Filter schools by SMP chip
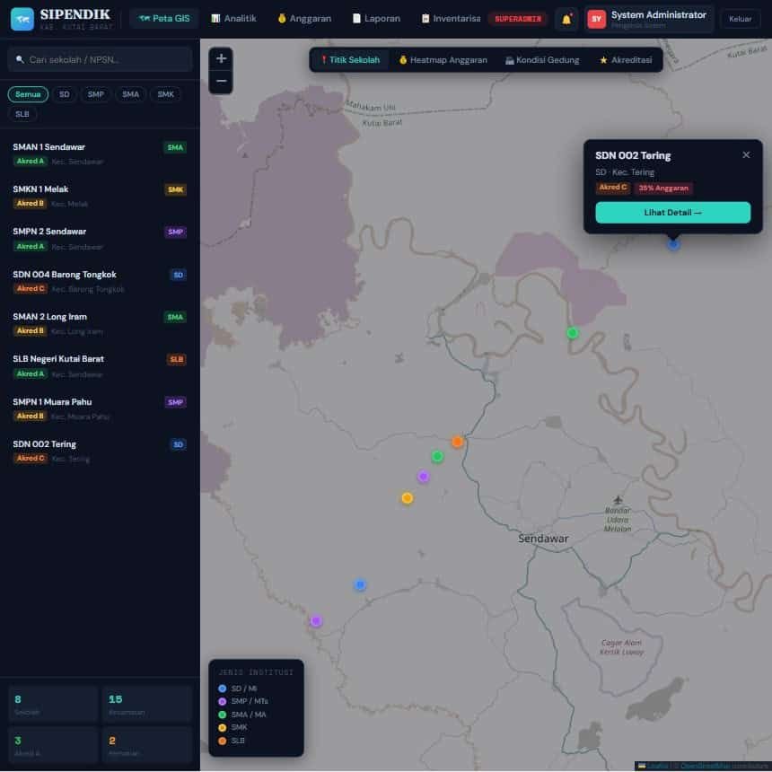This screenshot has width=772, height=772. [95, 94]
